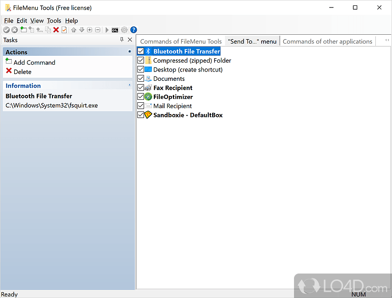Apply changes with the green check toolbar icon
This screenshot has height=298, width=392.
(6, 30)
